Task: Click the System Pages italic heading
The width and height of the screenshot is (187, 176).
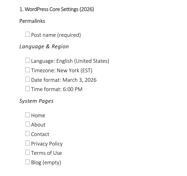Action: [36, 101]
